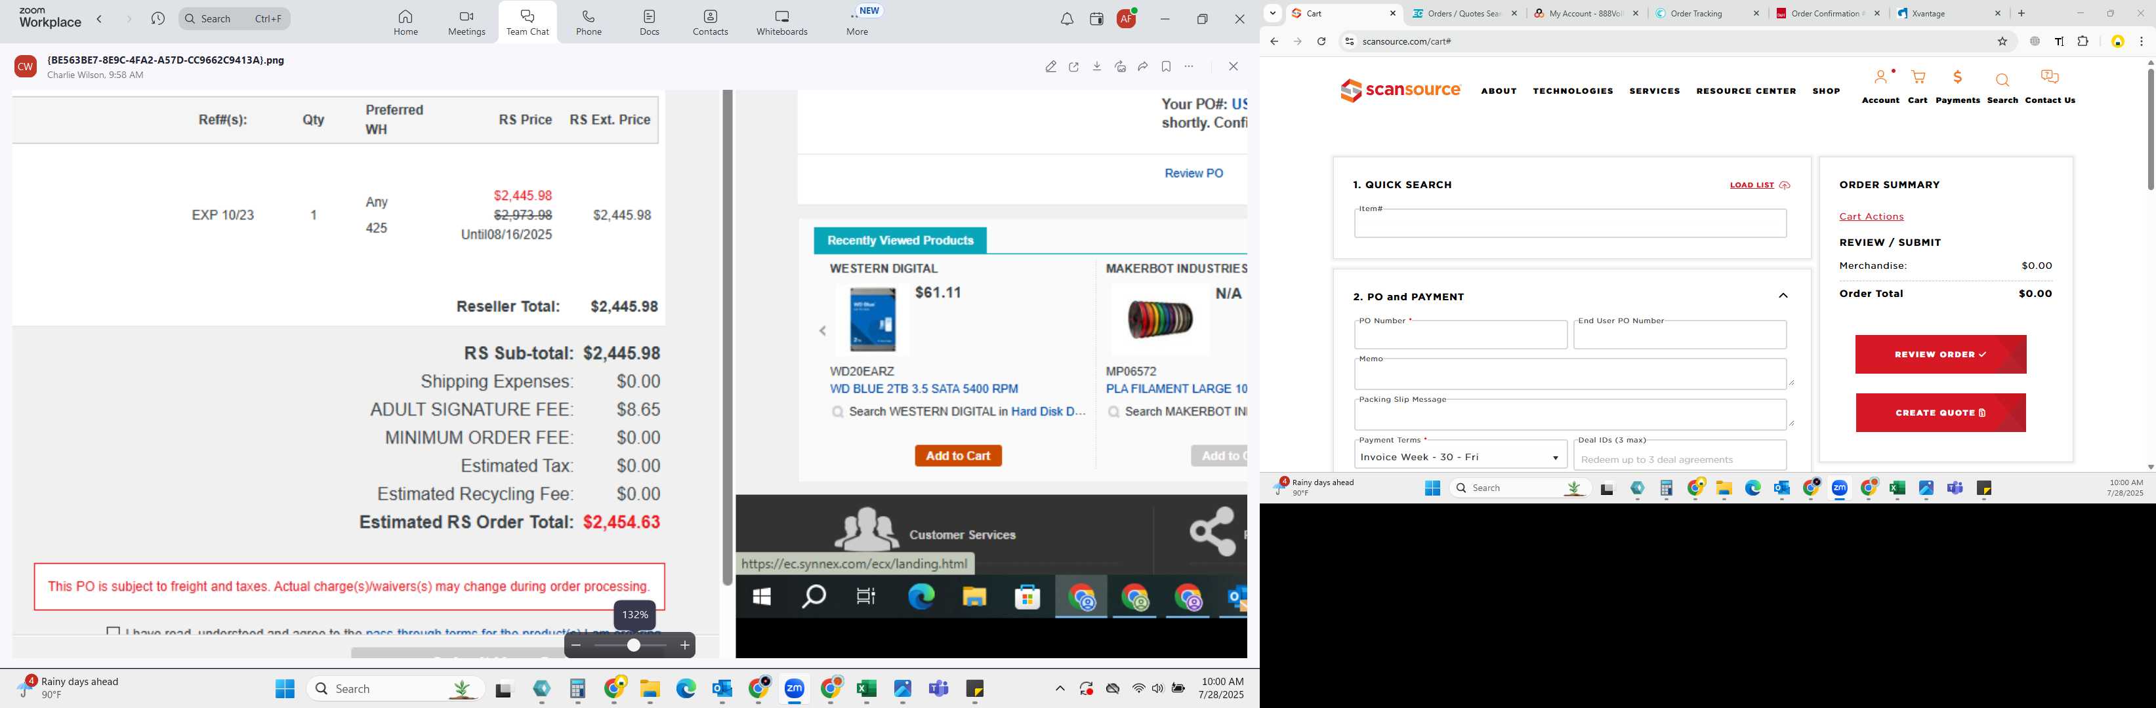Click the Item# quick search field
The image size is (2156, 708).
1570,224
